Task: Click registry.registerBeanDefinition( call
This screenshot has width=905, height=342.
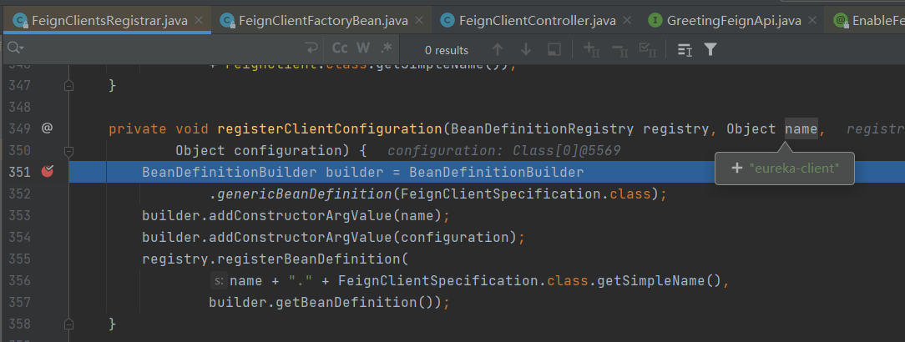Action: [x=276, y=259]
